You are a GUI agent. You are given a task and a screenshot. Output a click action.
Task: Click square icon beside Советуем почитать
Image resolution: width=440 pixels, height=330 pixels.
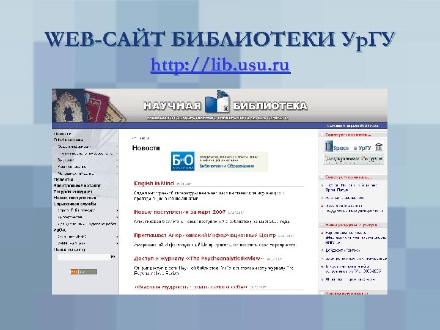coord(322,177)
